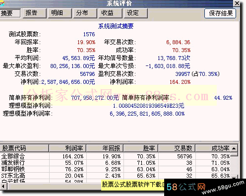Click the 年回报 column header
The image size is (246, 196).
(x=105, y=148)
